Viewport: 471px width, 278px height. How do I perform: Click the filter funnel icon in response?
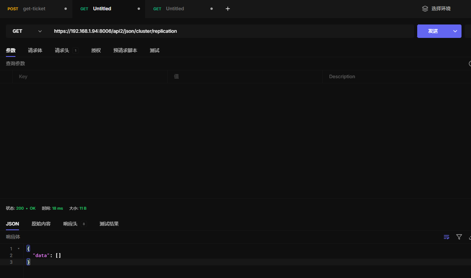tap(459, 237)
